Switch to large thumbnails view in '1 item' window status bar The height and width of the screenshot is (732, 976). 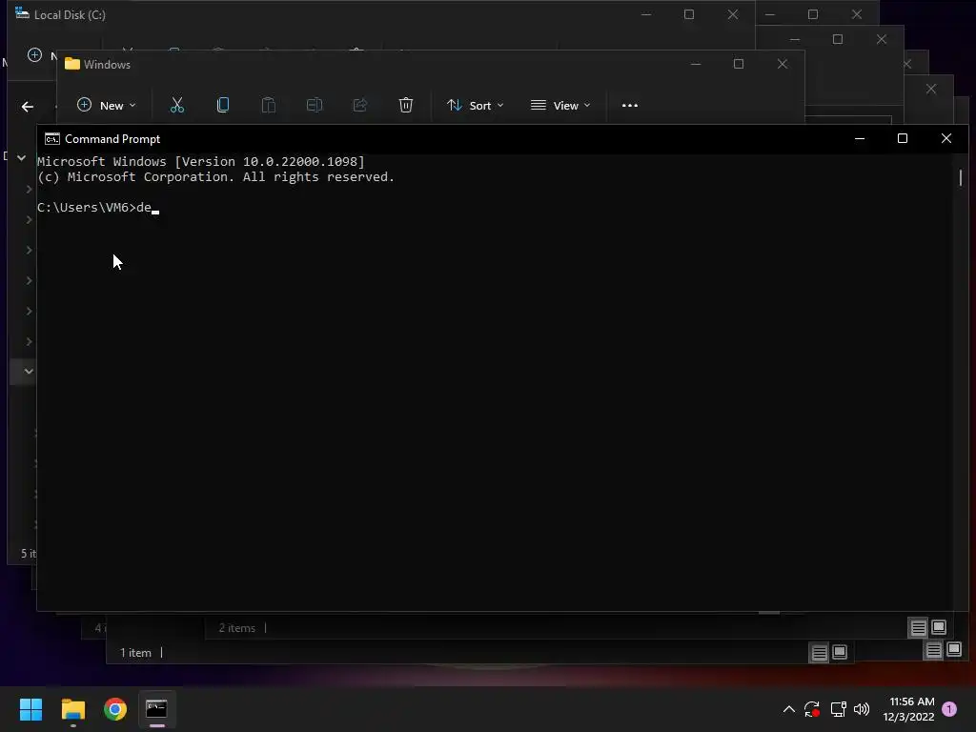(840, 652)
